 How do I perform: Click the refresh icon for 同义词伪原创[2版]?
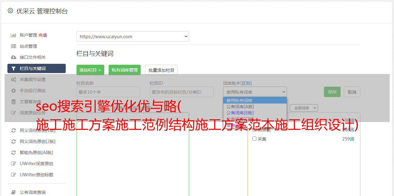pos(14,141)
